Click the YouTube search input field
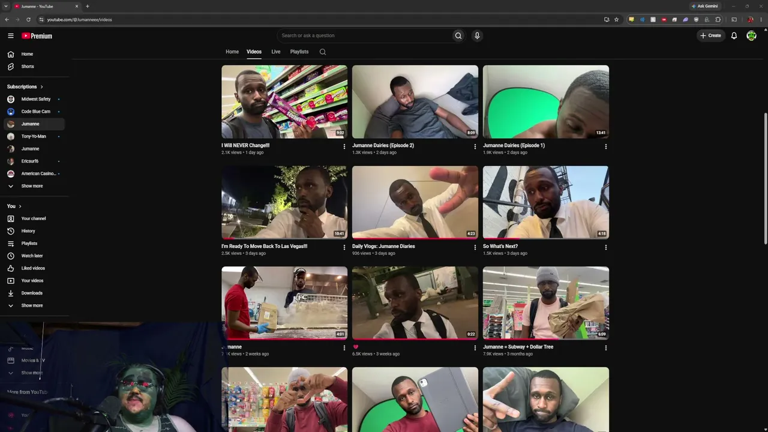The height and width of the screenshot is (432, 768). [x=365, y=35]
